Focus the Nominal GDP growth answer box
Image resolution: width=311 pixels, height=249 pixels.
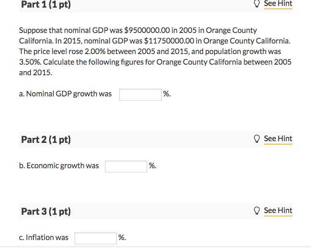[x=140, y=95]
